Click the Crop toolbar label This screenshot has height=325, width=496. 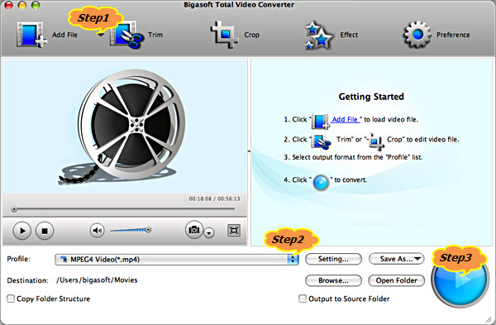252,35
